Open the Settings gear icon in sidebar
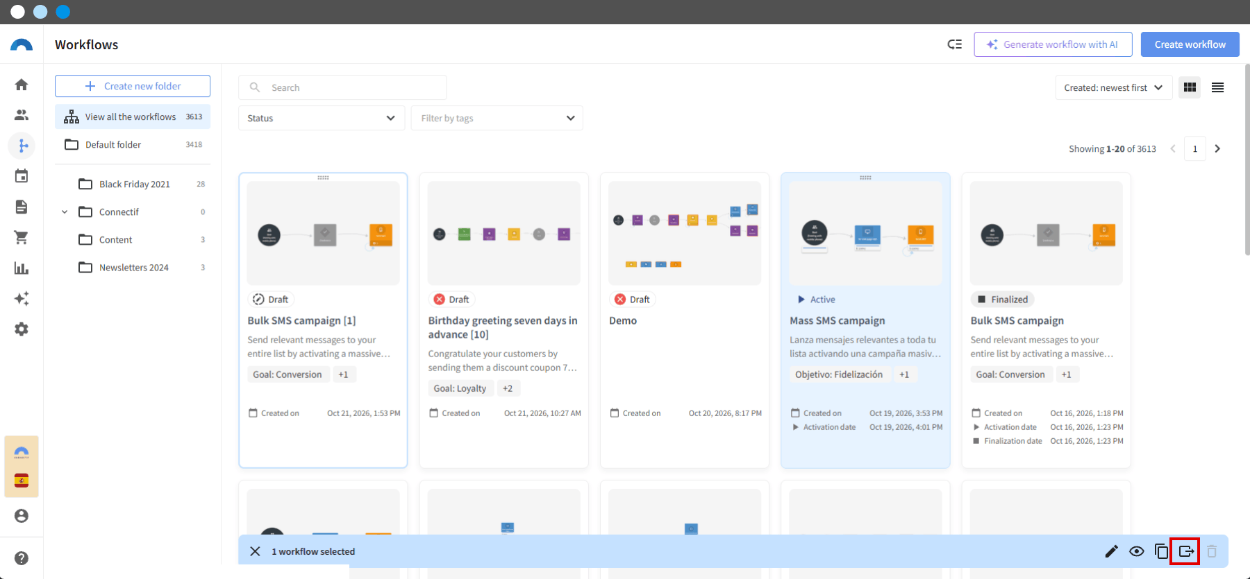Viewport: 1250px width, 579px height. click(x=22, y=329)
